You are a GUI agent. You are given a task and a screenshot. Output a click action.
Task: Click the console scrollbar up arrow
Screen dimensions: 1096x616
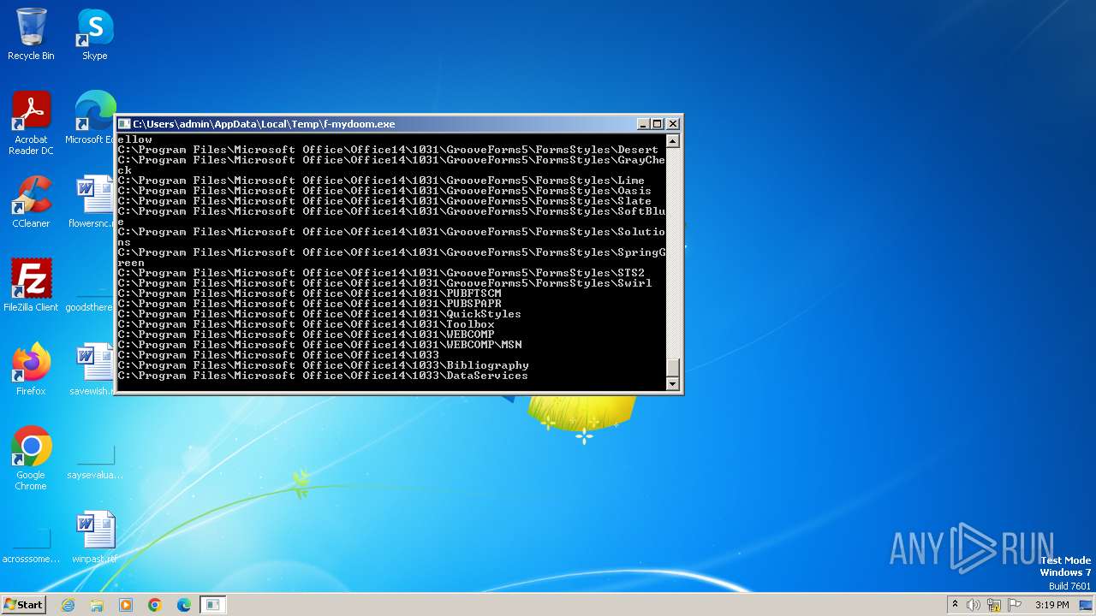tap(673, 141)
